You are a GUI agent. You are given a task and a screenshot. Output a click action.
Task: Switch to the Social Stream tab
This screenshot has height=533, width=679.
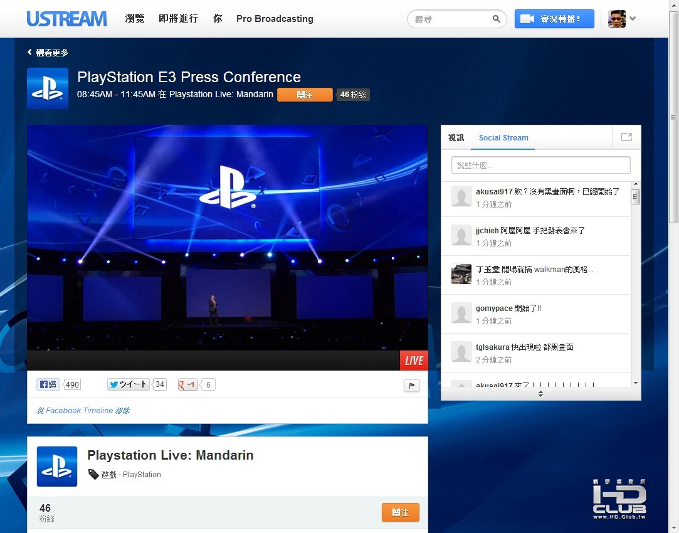pyautogui.click(x=503, y=138)
